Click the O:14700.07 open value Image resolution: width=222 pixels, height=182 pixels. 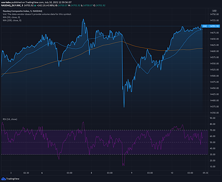click(61, 5)
